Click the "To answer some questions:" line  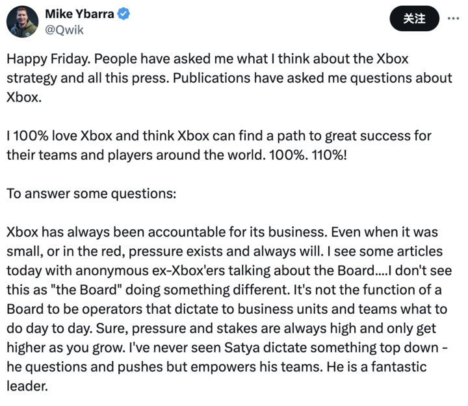pos(92,194)
